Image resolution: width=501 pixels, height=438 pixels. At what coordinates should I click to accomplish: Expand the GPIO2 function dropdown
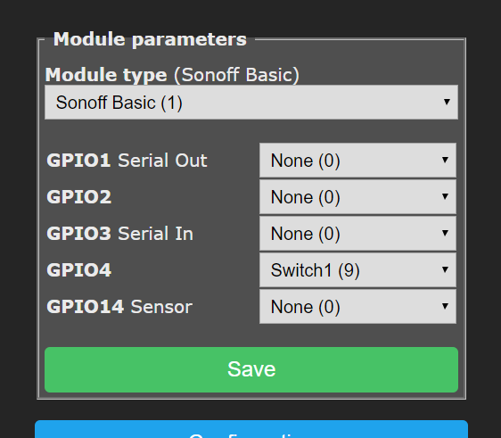point(357,196)
